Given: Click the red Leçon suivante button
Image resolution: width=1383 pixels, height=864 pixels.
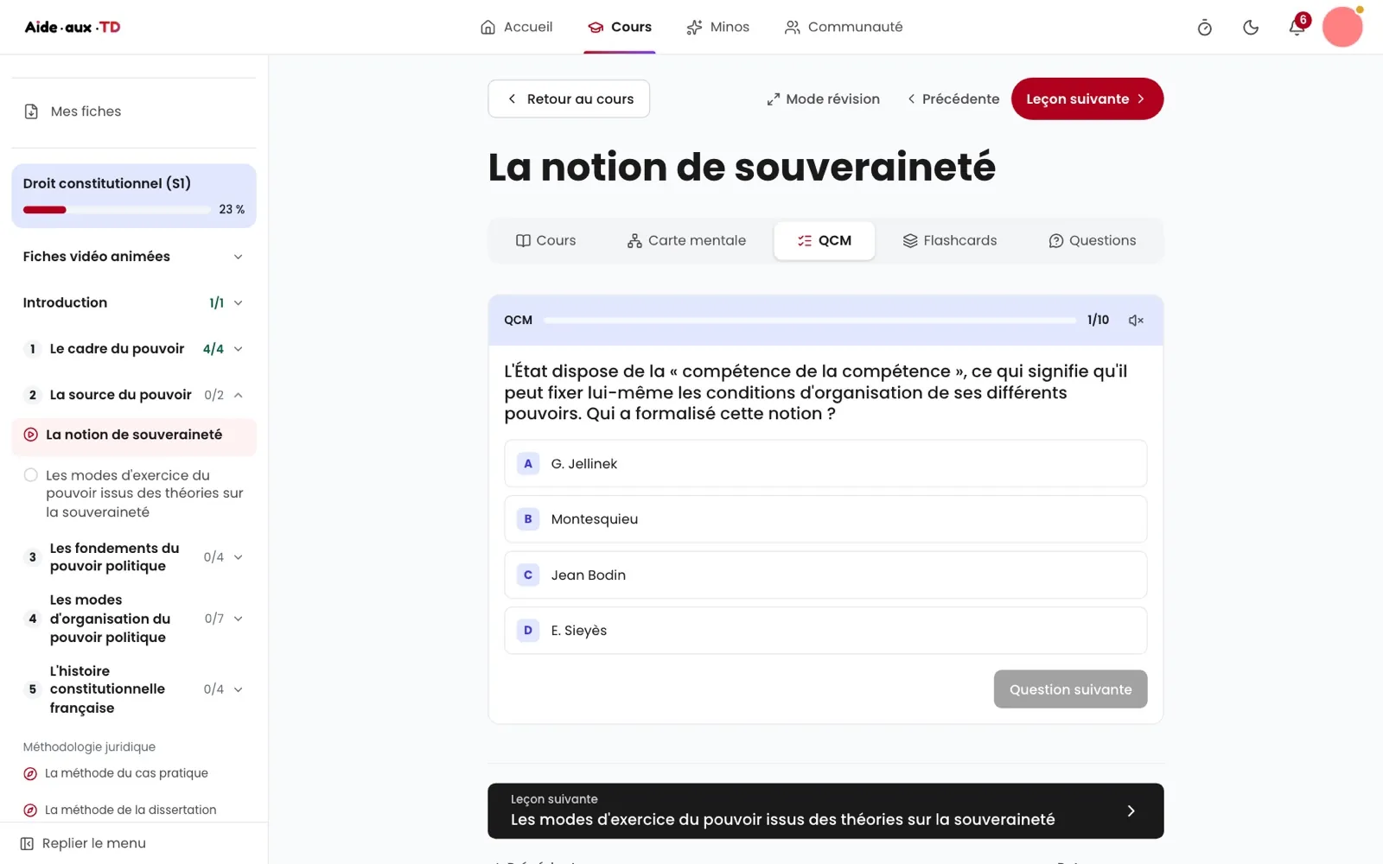Looking at the screenshot, I should [x=1087, y=99].
